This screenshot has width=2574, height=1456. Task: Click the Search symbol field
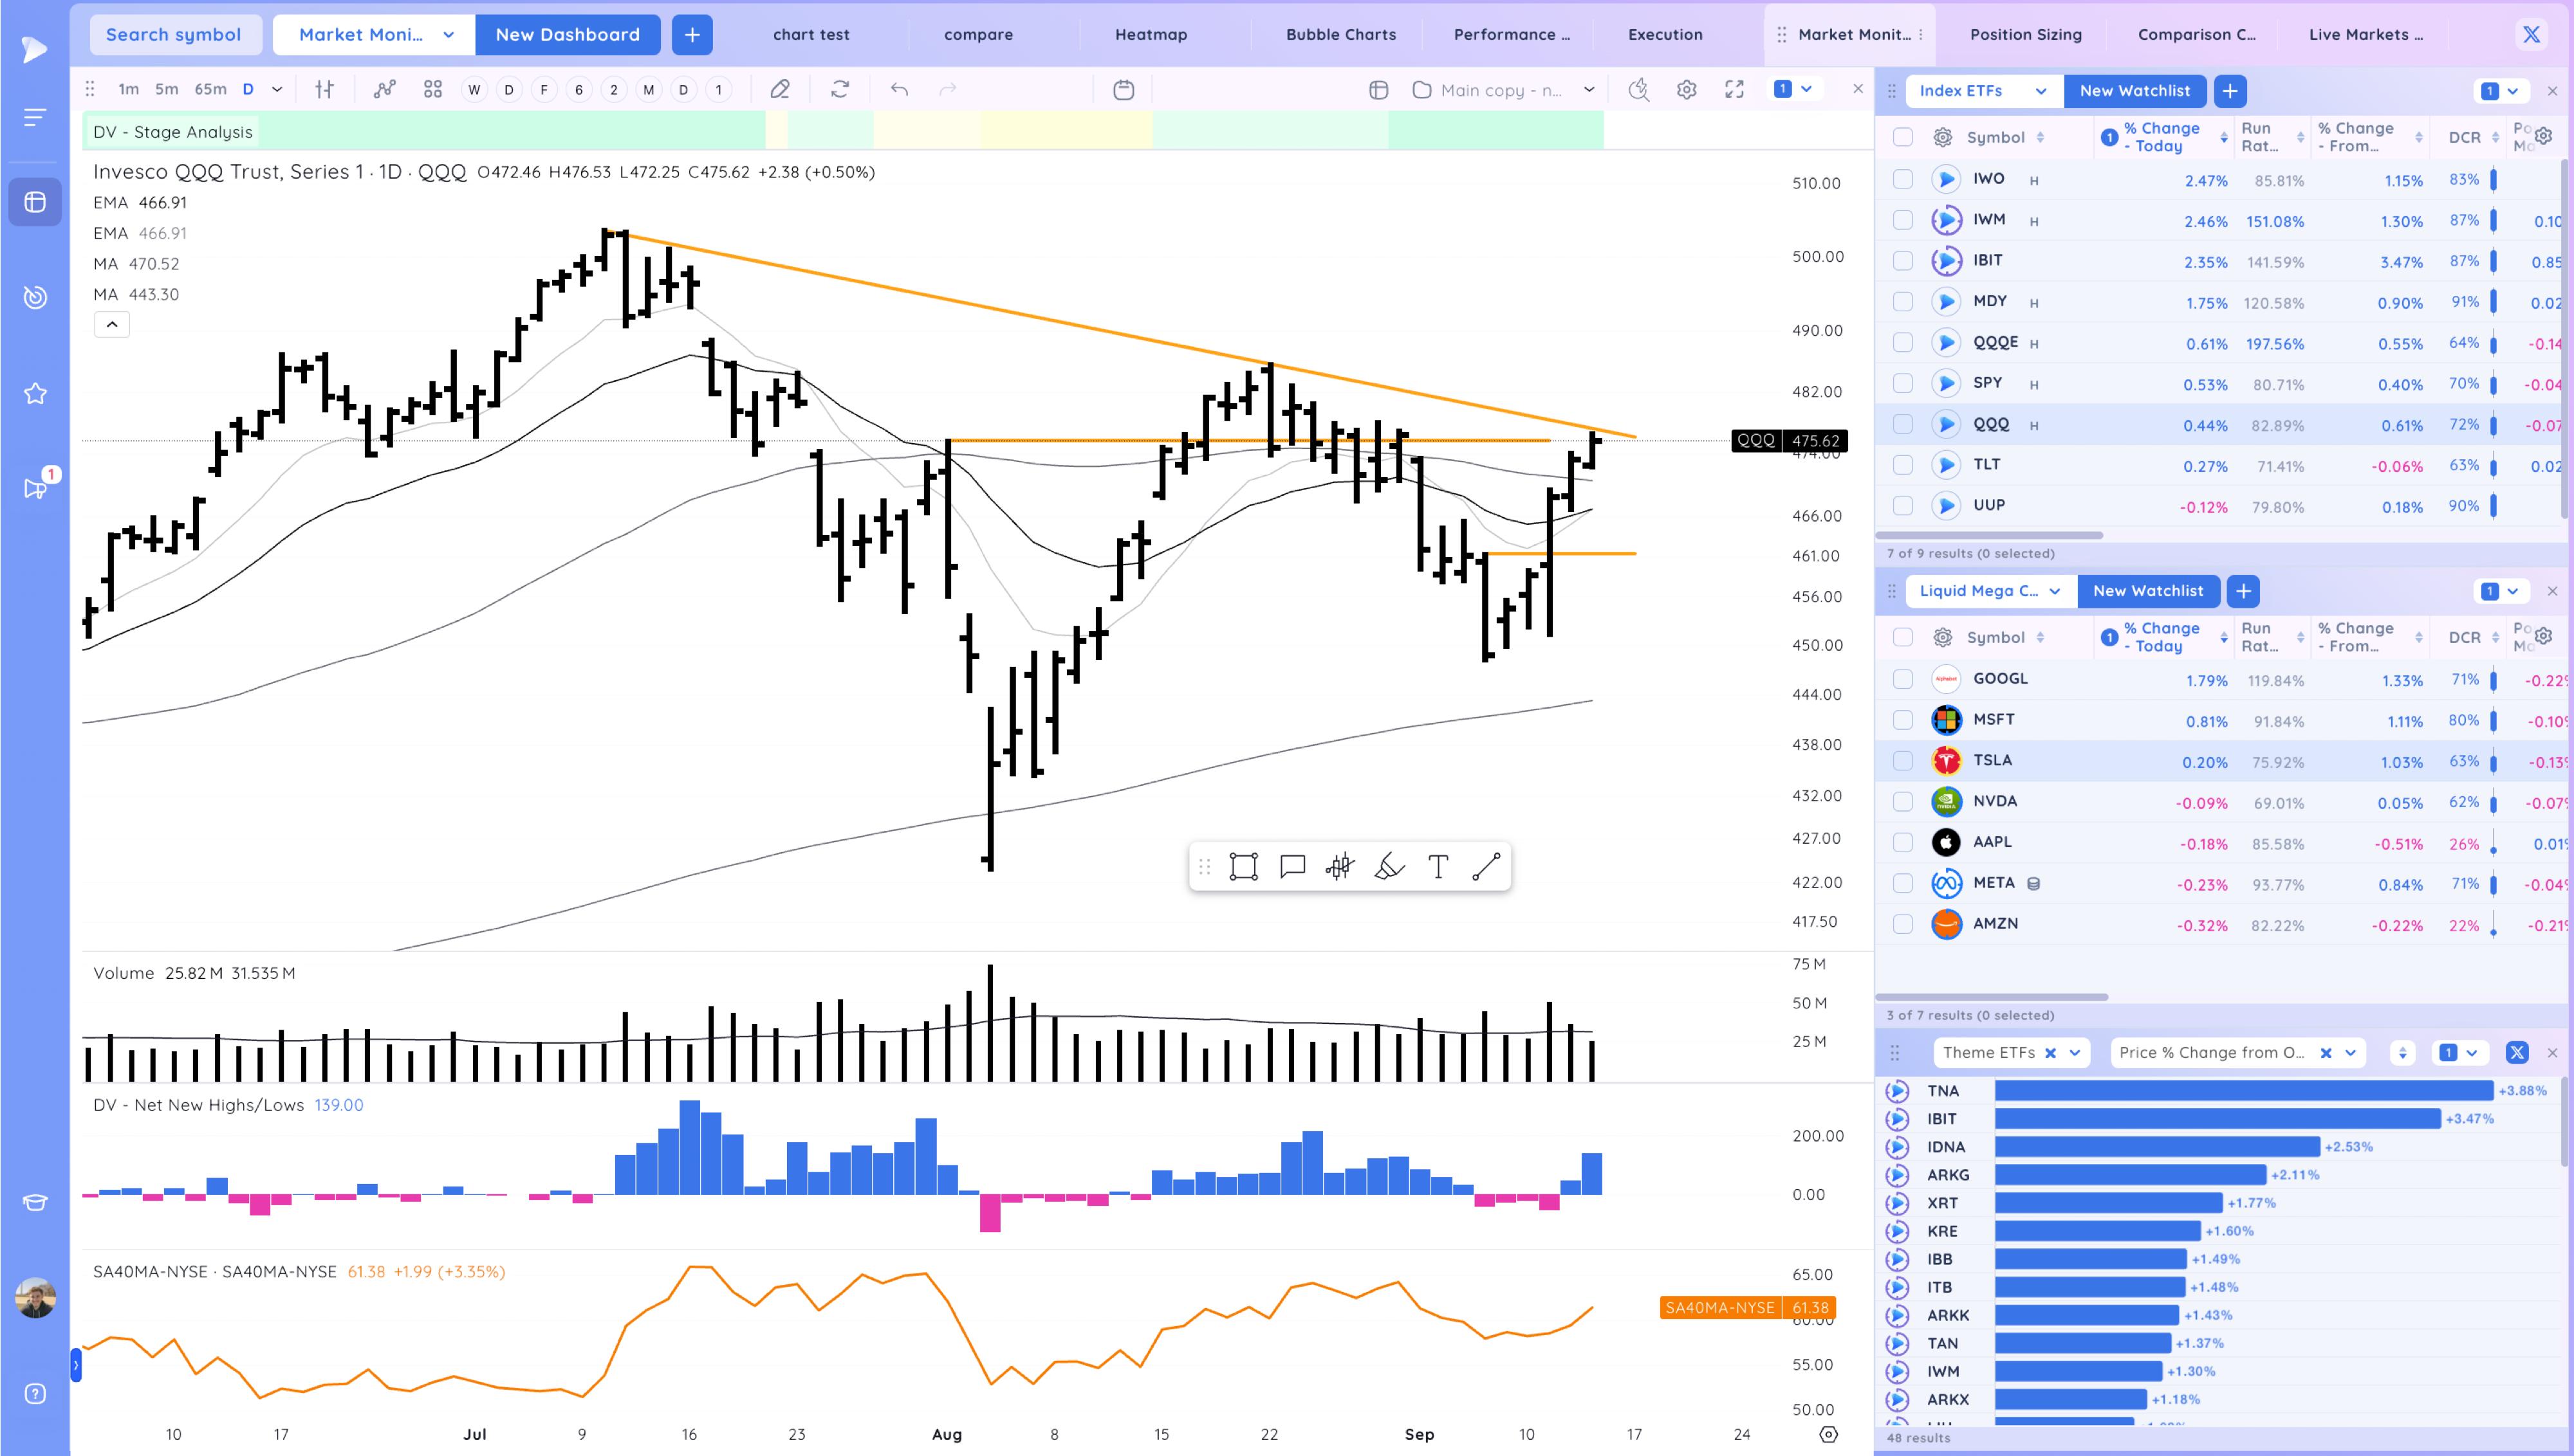(174, 35)
